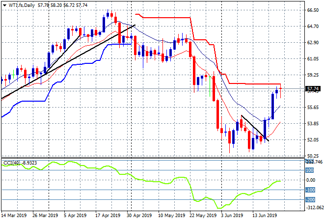
Task: Select the 64.70 price scale label
Action: pos(313,26)
